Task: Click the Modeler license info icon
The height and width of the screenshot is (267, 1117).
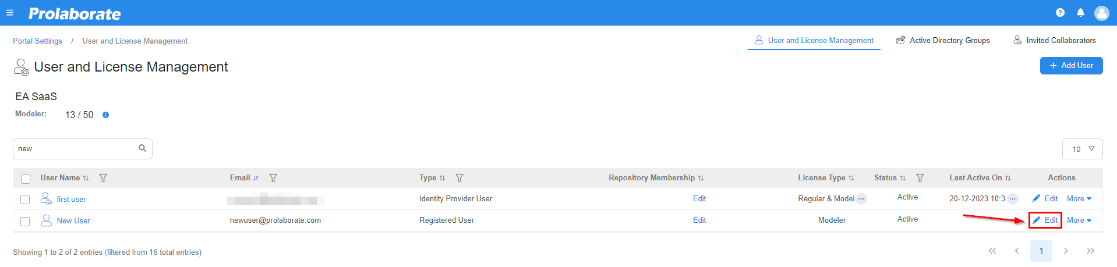Action: [105, 115]
